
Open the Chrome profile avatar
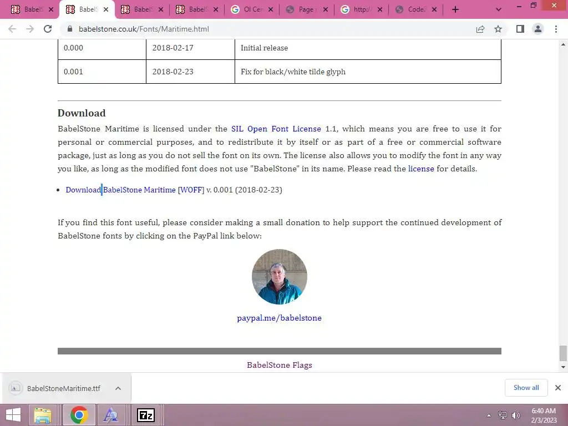click(538, 29)
